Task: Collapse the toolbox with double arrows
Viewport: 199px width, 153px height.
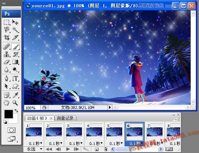Action: coord(4,3)
